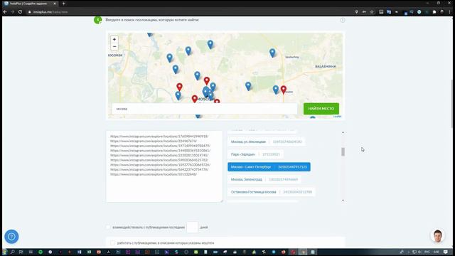This screenshot has width=455, height=256.
Task: Open the Windows Start menu
Action: (x=4, y=252)
